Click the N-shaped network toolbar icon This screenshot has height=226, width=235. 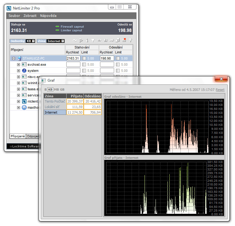tap(106, 40)
